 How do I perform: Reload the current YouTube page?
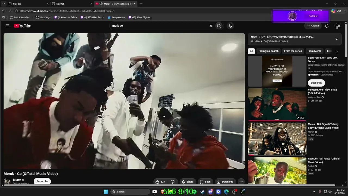(x=10, y=11)
